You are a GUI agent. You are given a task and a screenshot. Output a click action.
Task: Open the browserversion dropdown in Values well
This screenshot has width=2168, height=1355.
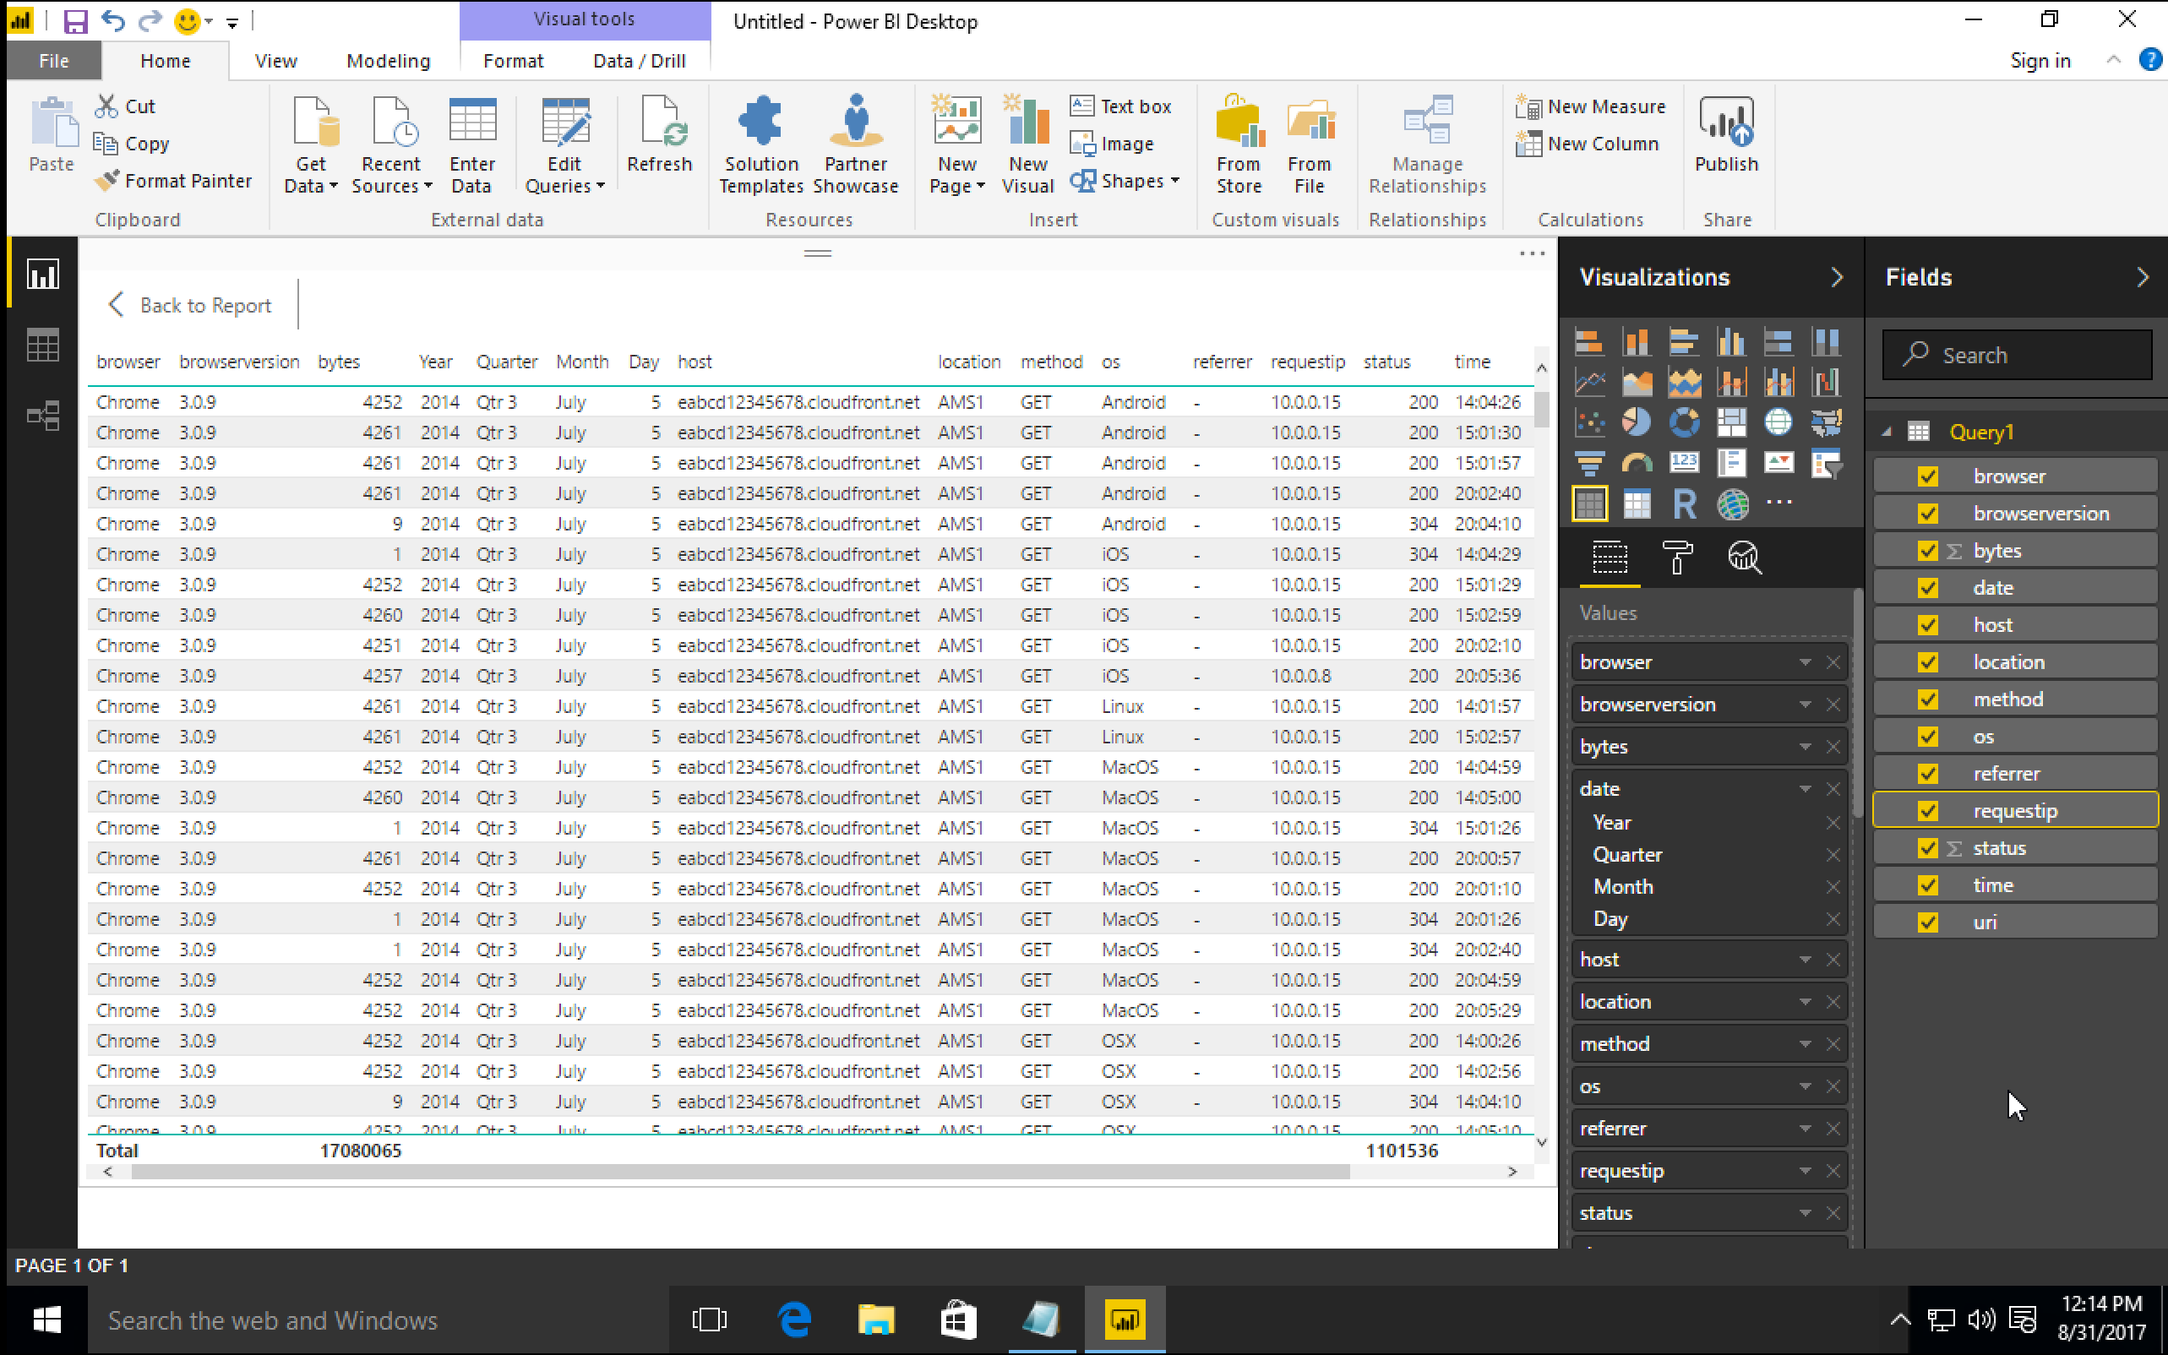click(1805, 705)
